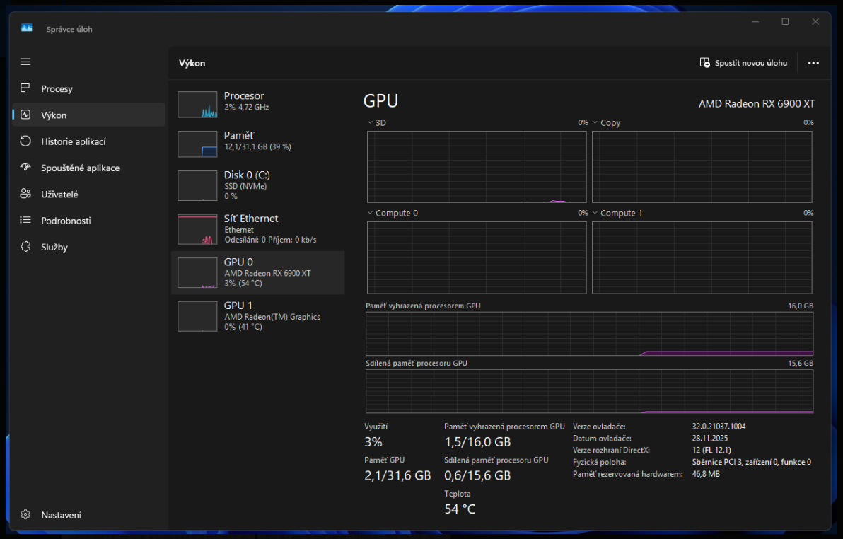Screen dimensions: 843x539
Task: Open the Služby label in the sidebar
Action: (x=54, y=247)
